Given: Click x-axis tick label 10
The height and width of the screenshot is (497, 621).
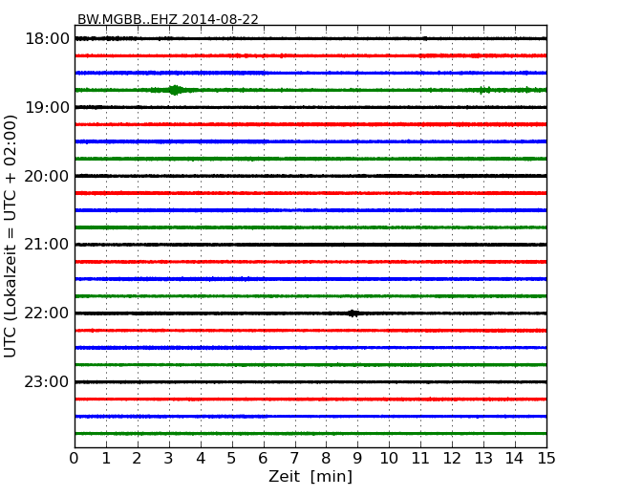Looking at the screenshot, I should [x=389, y=459].
